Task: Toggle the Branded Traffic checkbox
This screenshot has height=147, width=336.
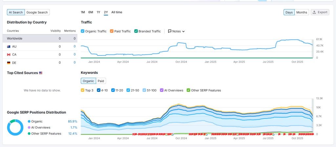Action: click(x=136, y=31)
